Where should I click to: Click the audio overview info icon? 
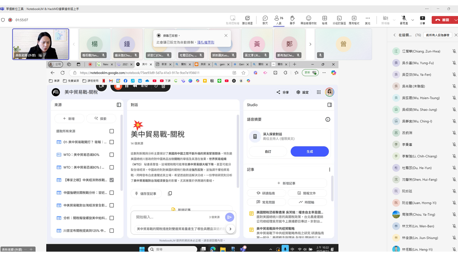(x=327, y=120)
